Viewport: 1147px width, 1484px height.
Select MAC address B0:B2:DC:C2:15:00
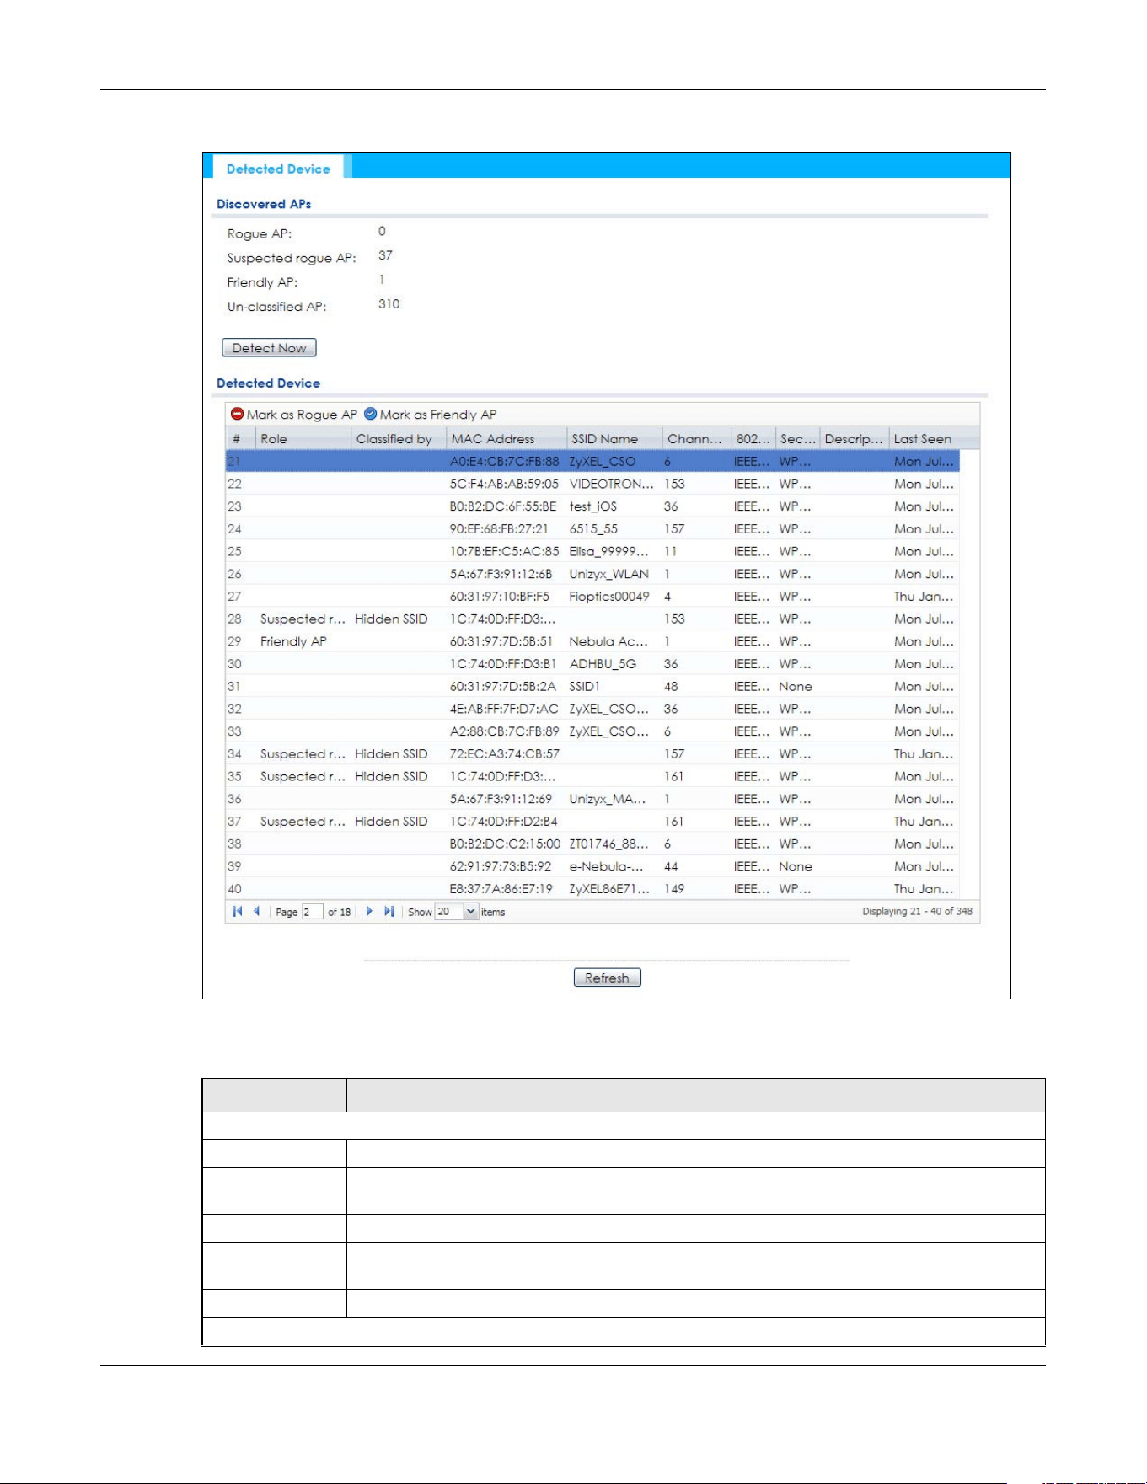point(505,844)
